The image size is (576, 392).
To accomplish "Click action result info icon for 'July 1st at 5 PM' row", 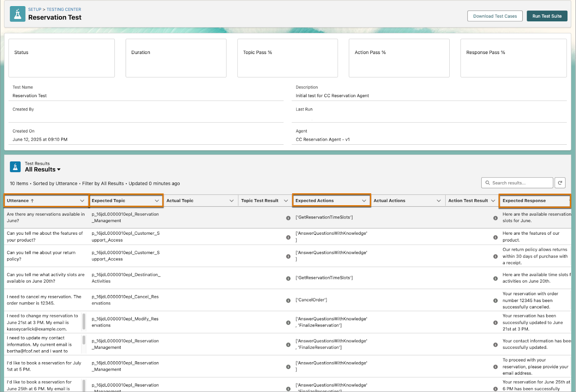I will tap(495, 367).
